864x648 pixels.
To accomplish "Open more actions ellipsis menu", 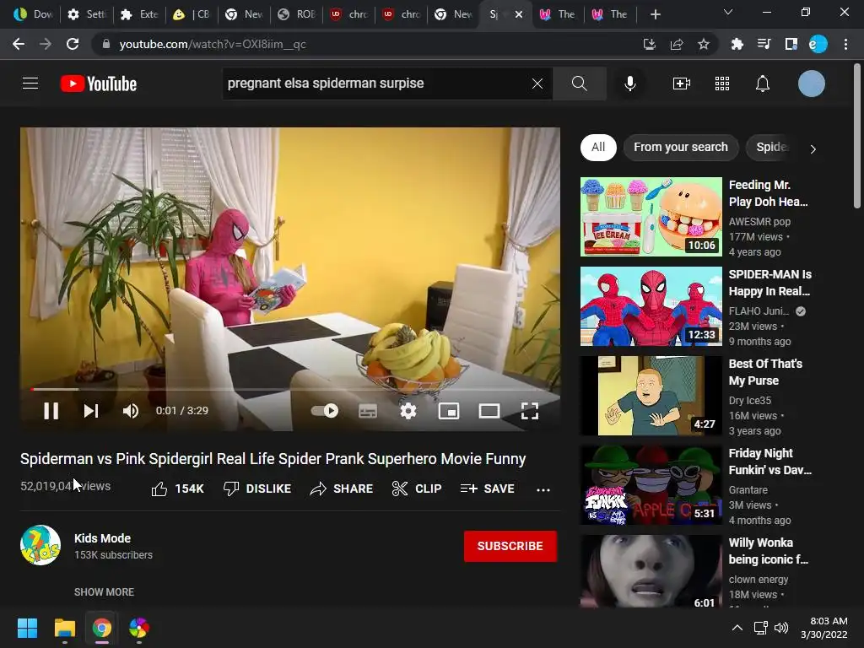I will coord(543,489).
